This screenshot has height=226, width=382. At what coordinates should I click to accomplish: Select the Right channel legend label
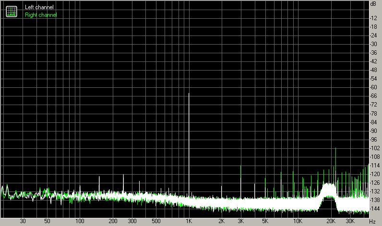(x=41, y=15)
